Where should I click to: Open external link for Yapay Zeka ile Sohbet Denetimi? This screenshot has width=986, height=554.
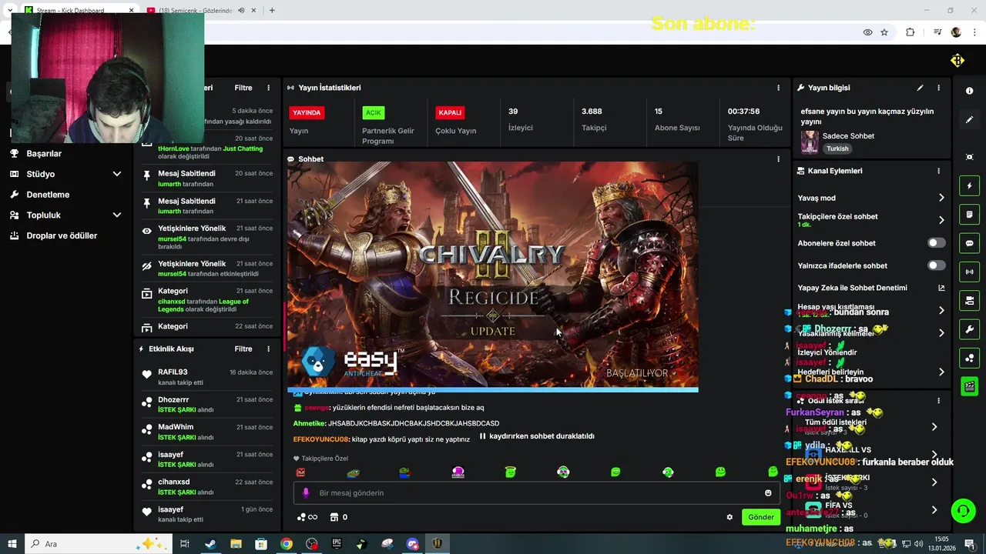941,288
